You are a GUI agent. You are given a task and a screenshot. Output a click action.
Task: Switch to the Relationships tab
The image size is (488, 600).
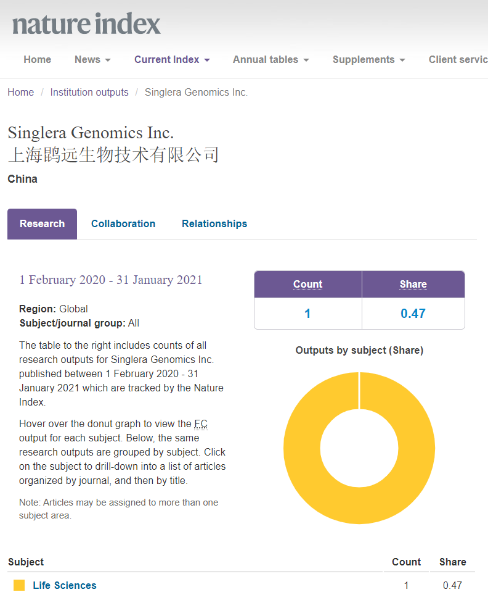[214, 224]
